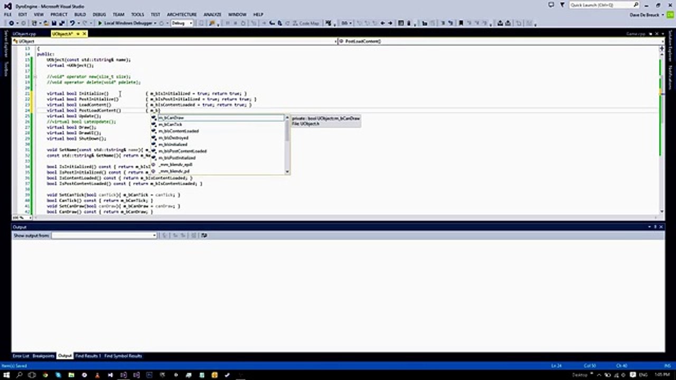The width and height of the screenshot is (676, 380).
Task: Open the BUILD menu
Action: point(80,15)
